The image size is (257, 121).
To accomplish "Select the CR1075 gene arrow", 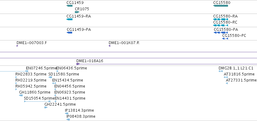I will [77, 12].
